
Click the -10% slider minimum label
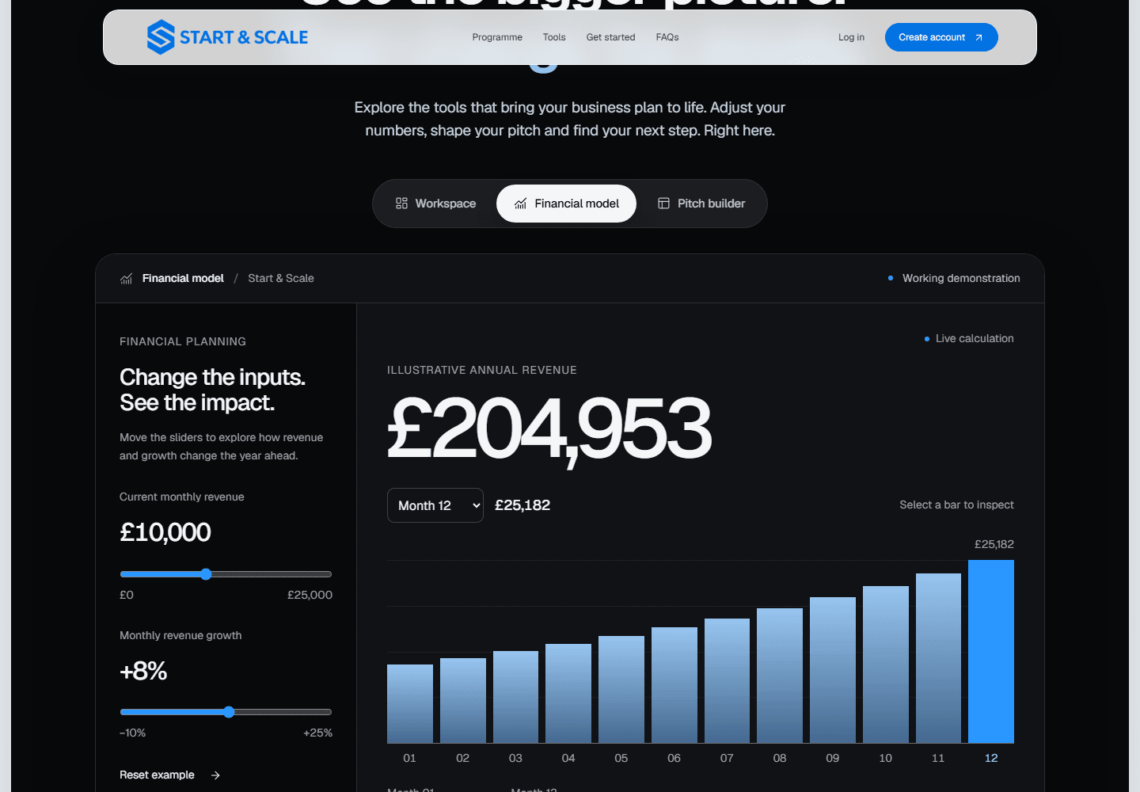[133, 733]
